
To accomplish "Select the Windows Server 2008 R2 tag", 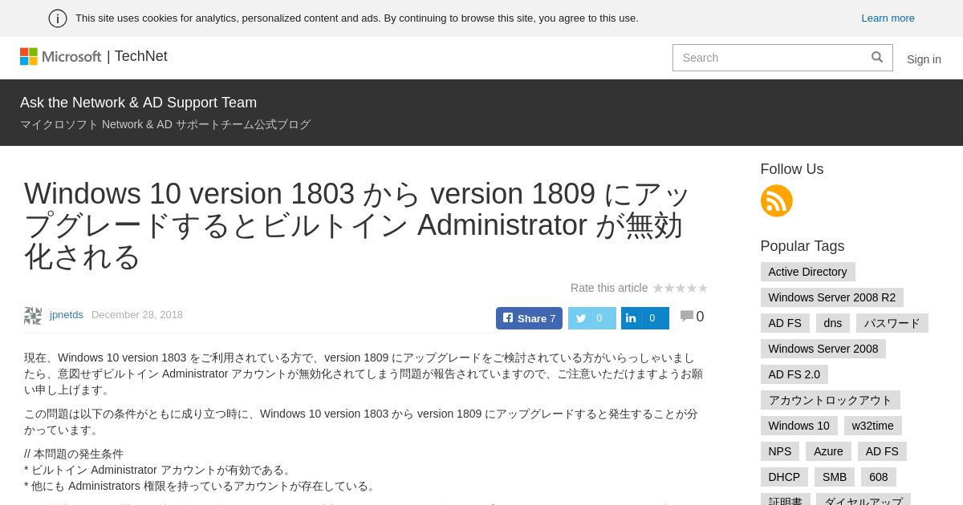I will point(831,297).
